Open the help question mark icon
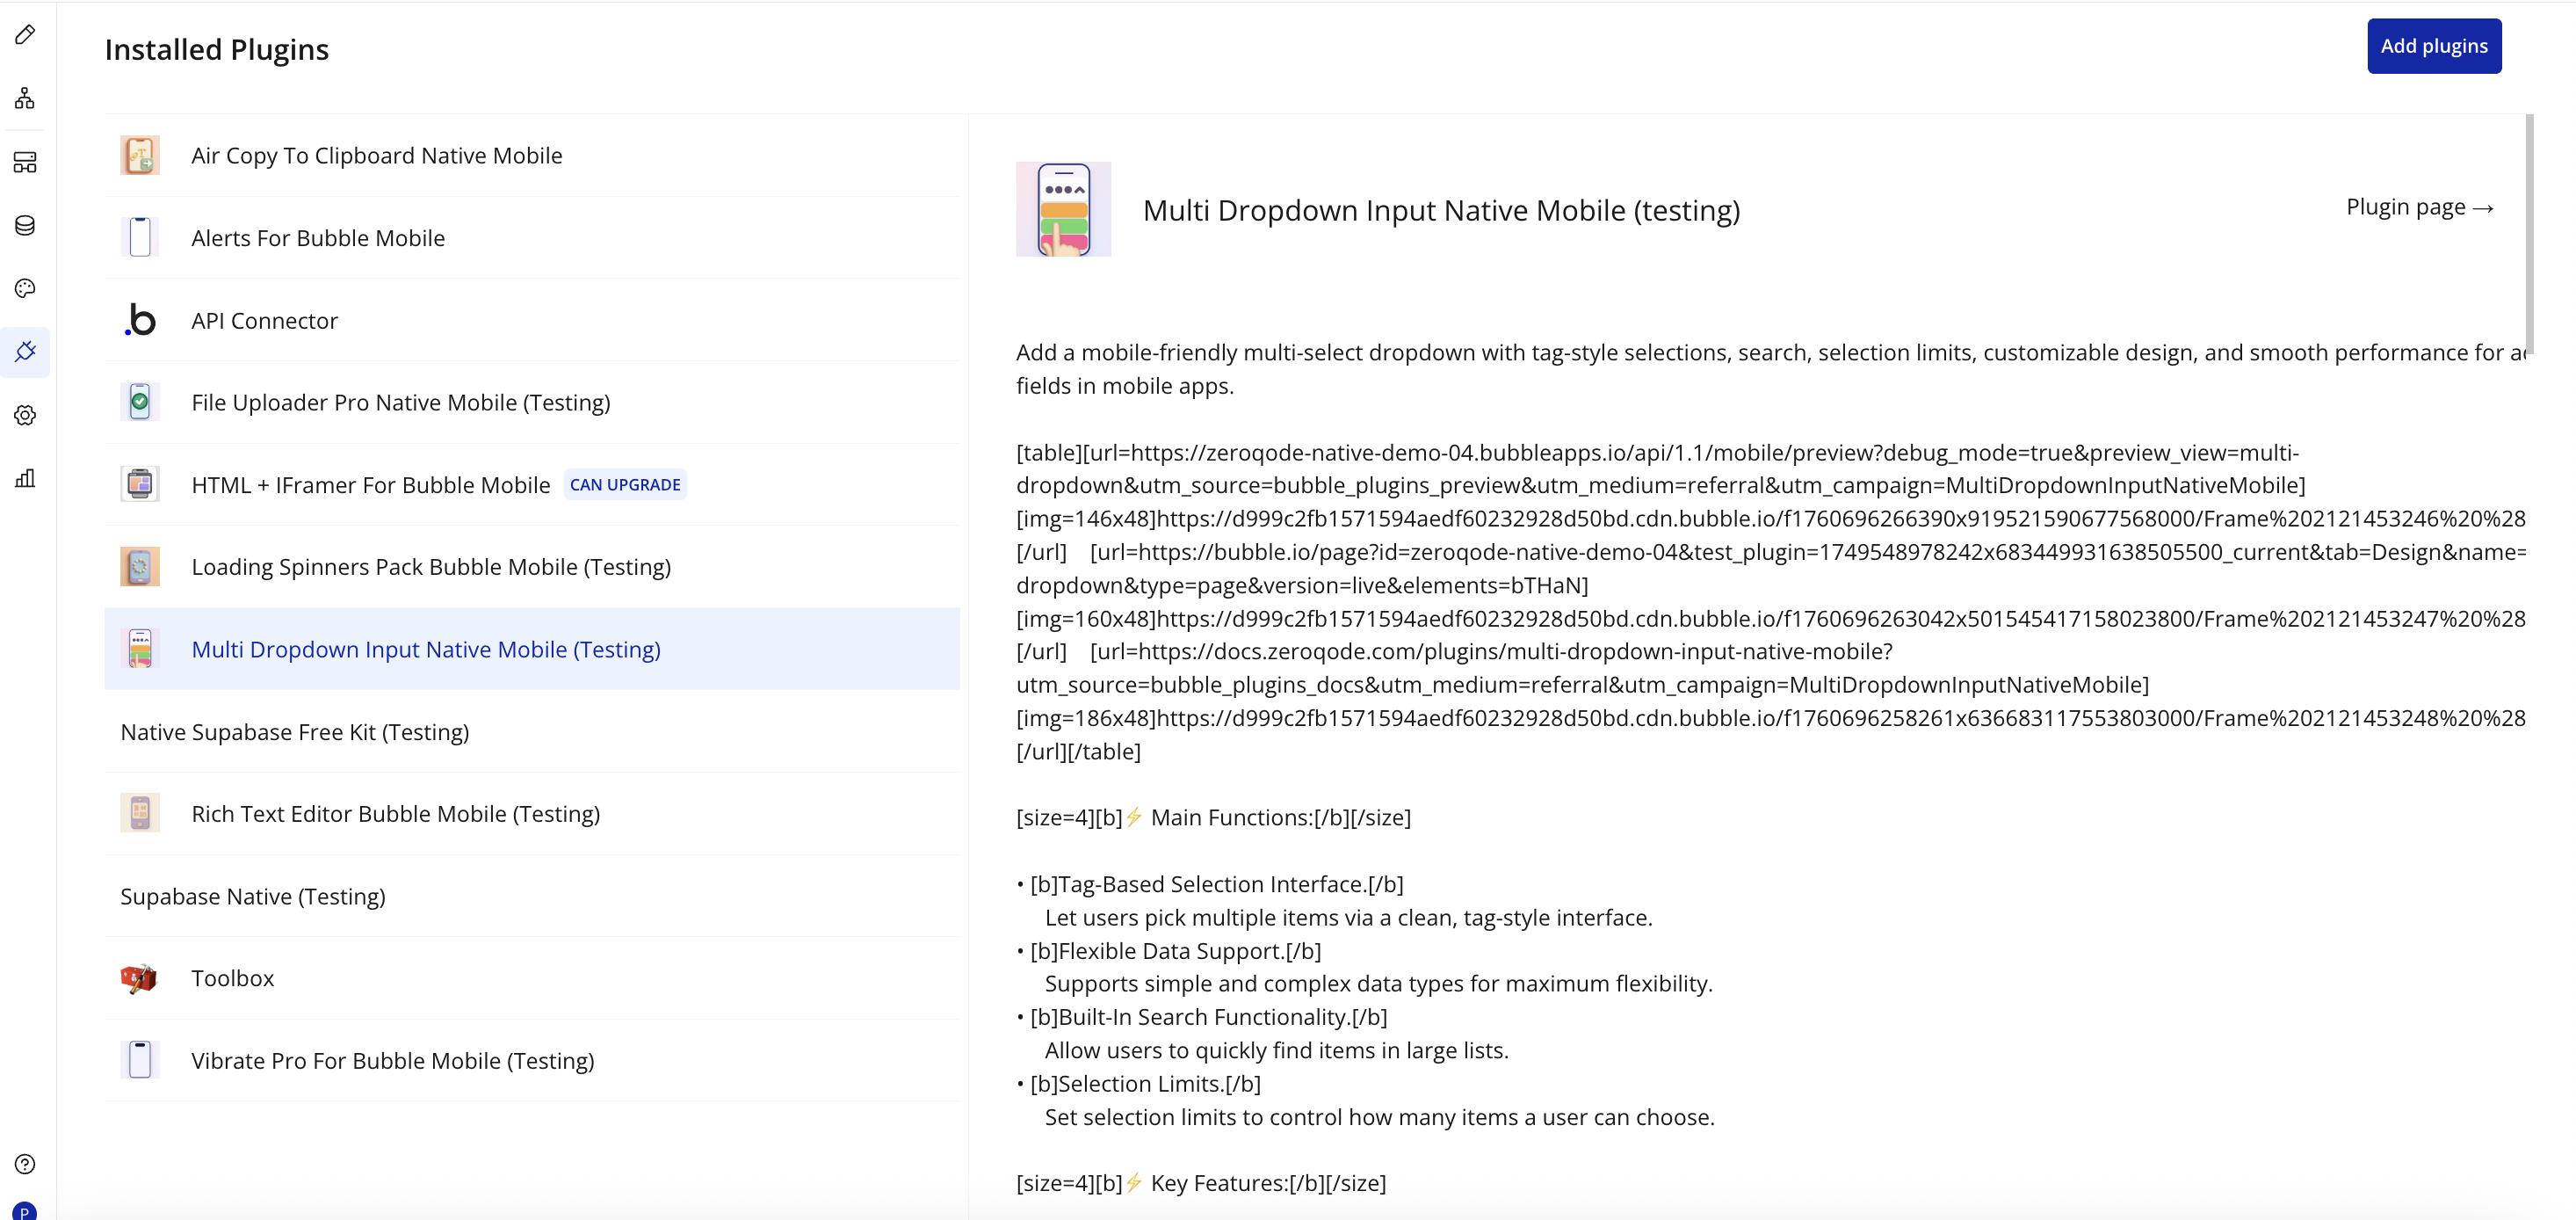The image size is (2576, 1220). [25, 1164]
